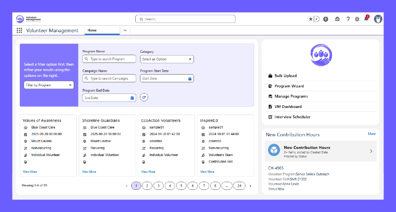Screen dimensions: 396x212
Task: Open the Program End Date calendar icon
Action: [x=132, y=98]
